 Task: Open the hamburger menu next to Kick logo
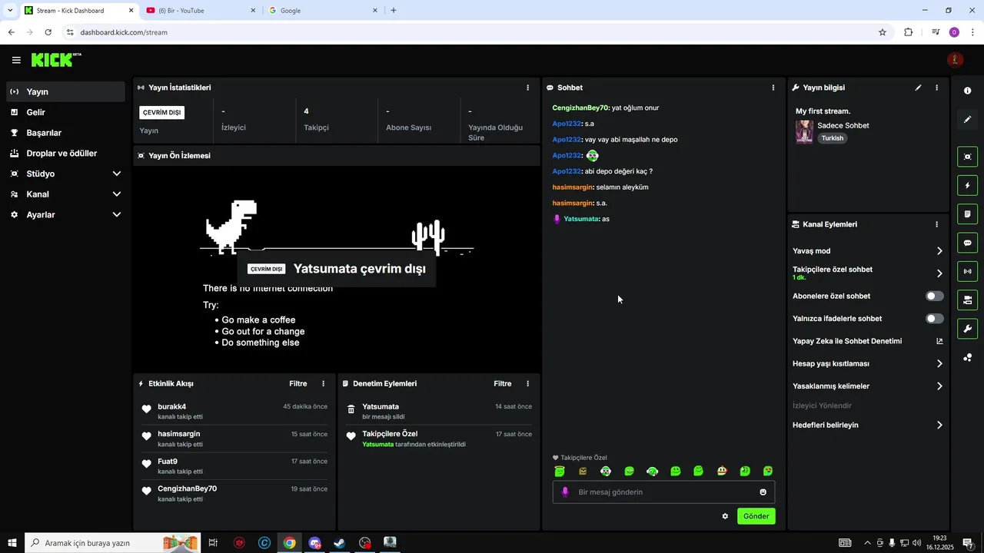click(16, 60)
